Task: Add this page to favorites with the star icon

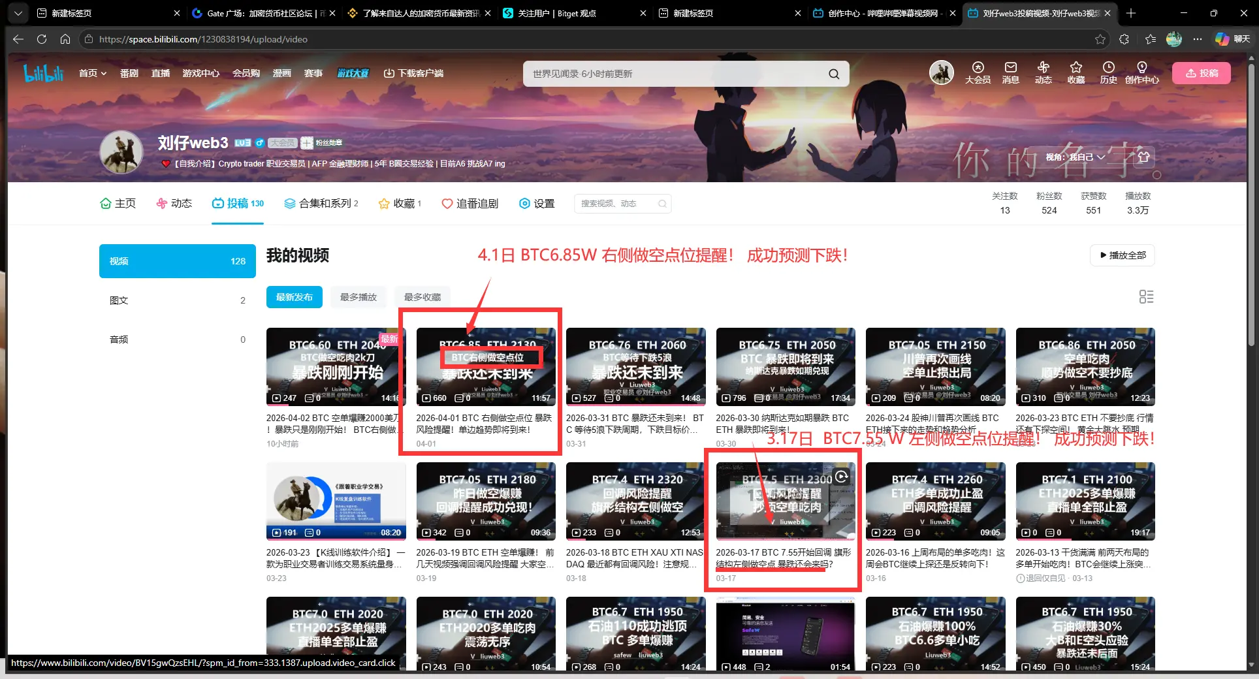Action: click(1100, 39)
